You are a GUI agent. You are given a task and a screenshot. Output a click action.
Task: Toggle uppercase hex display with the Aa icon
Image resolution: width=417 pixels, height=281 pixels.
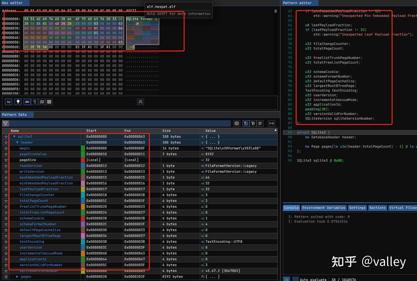click(8, 102)
